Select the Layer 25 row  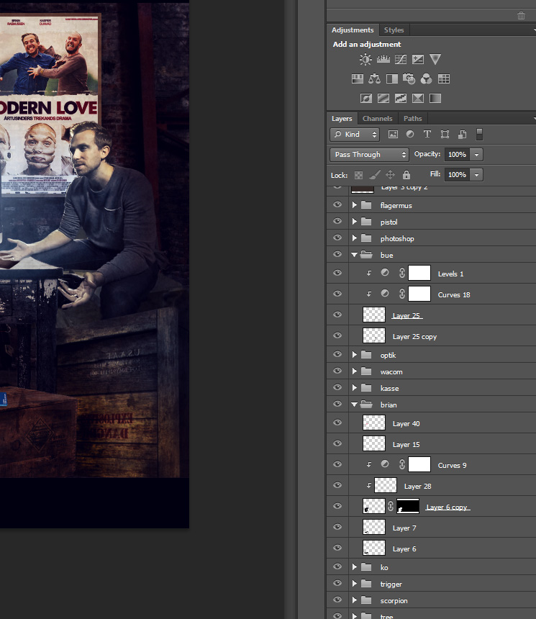[x=431, y=315]
